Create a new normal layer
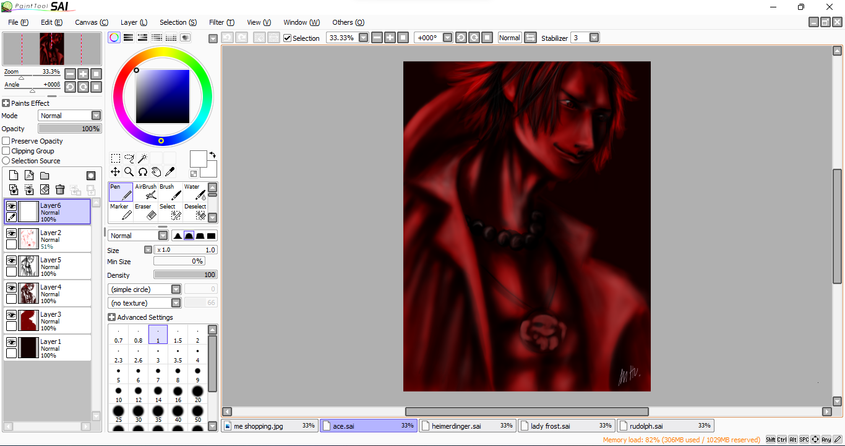 coord(14,176)
